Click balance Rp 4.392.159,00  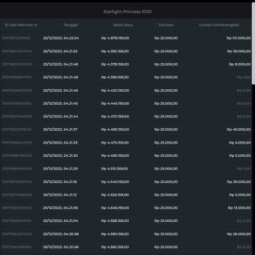click(115, 51)
